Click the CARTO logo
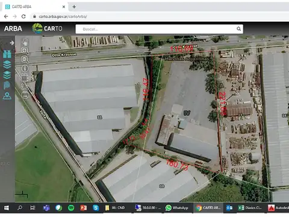 (x=47, y=28)
